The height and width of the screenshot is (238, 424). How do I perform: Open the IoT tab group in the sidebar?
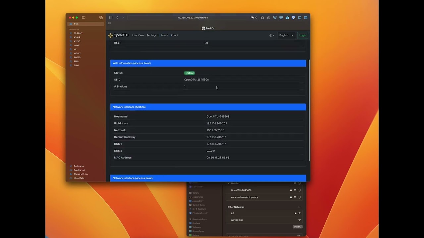click(x=75, y=49)
